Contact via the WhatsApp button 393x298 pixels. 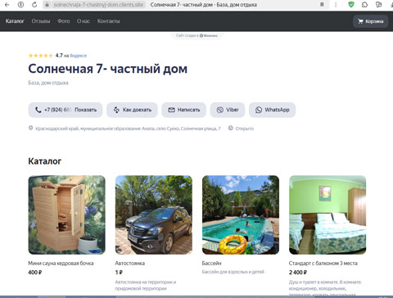(x=272, y=110)
